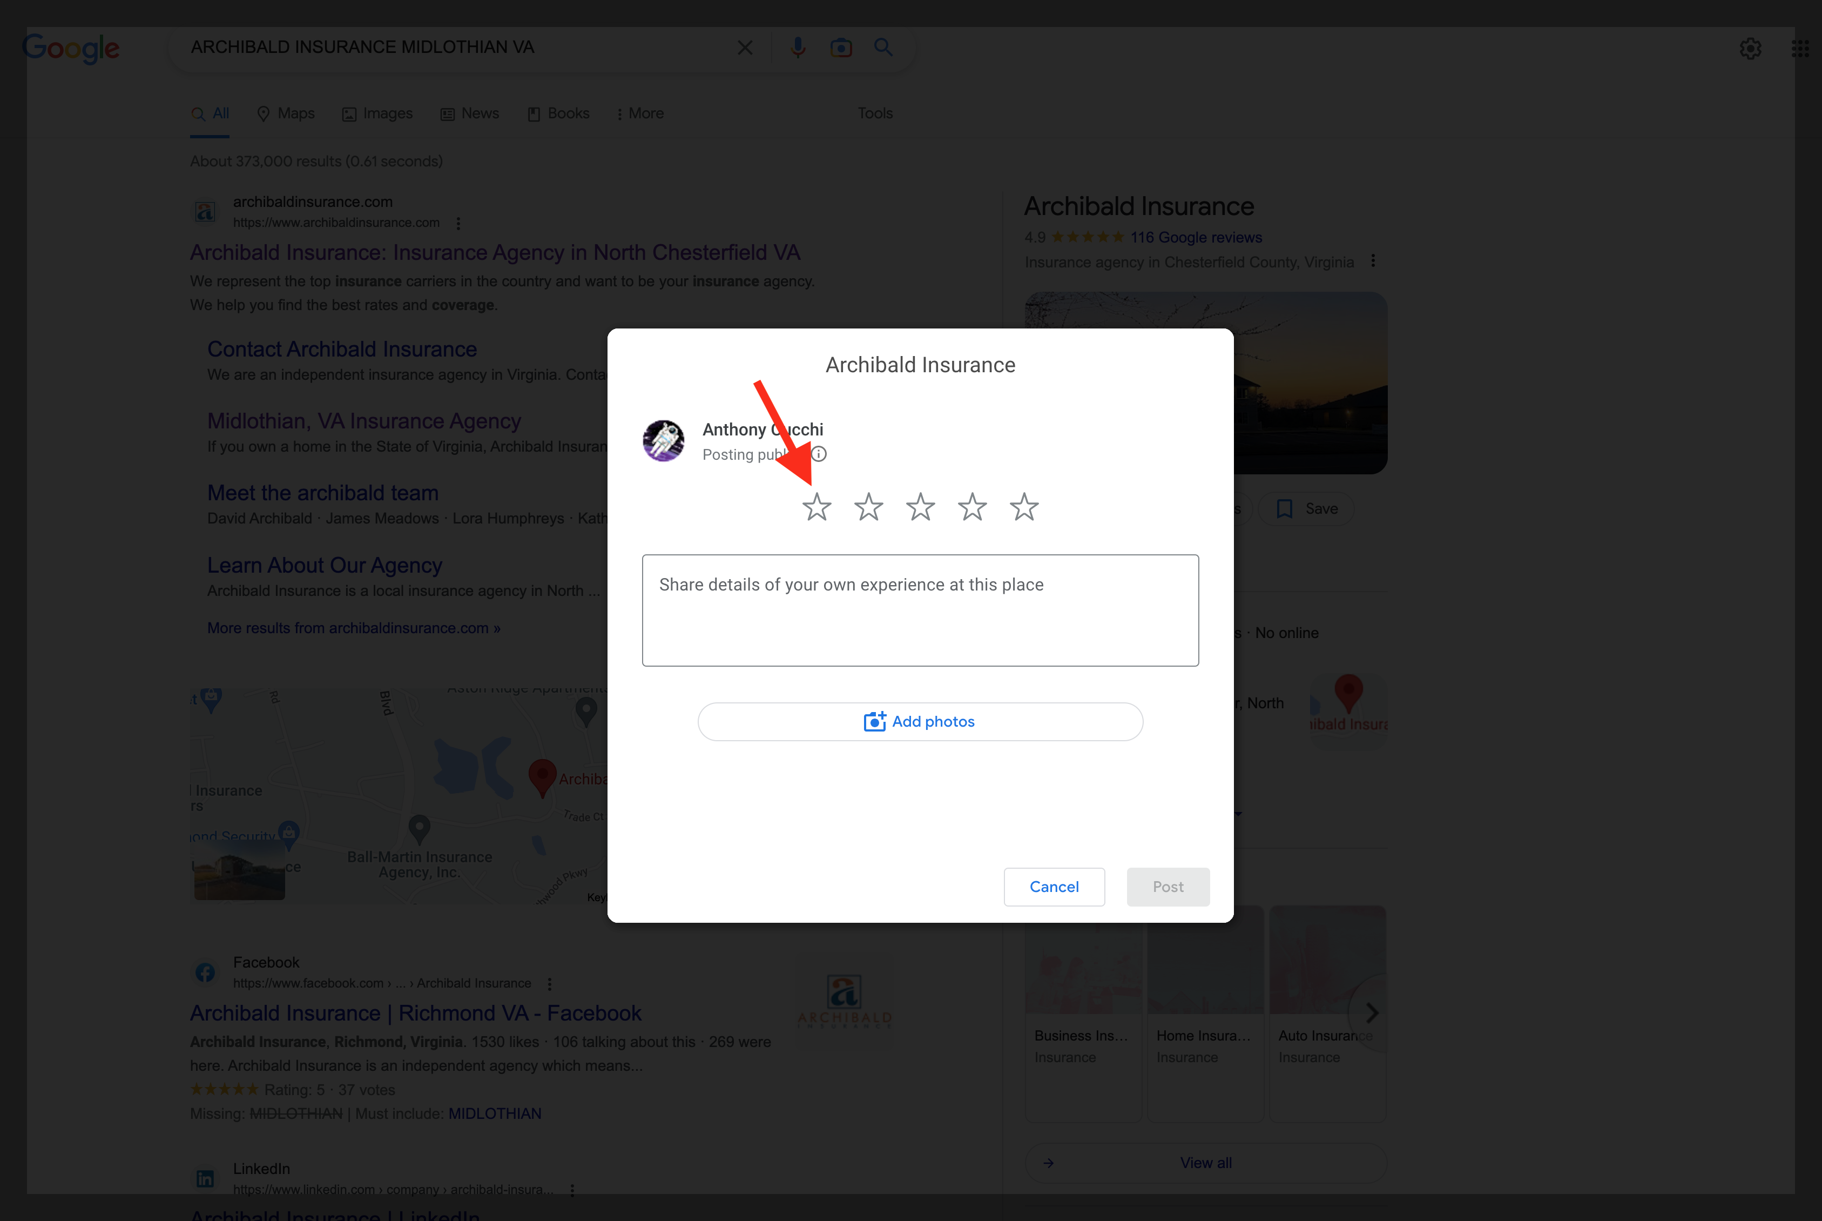
Task: Save Archibald Insurance to a list
Action: [x=1306, y=509]
